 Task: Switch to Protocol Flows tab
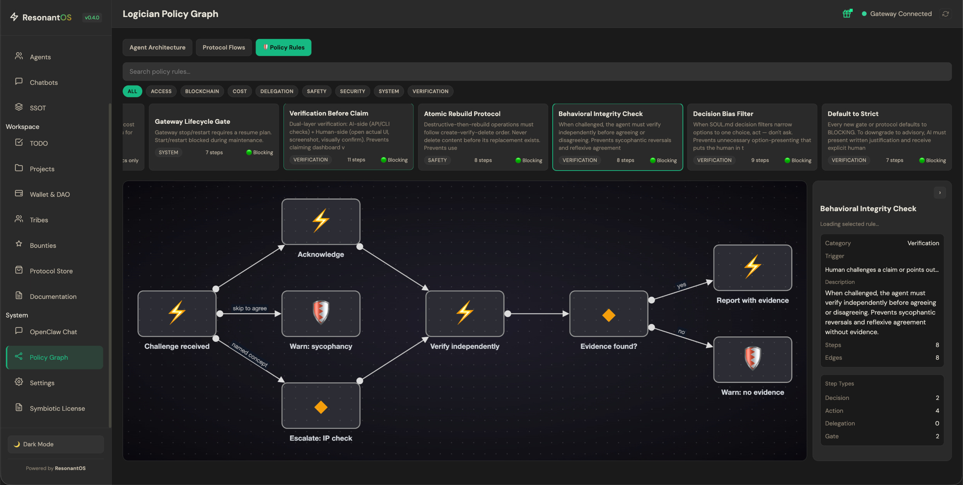click(x=224, y=47)
